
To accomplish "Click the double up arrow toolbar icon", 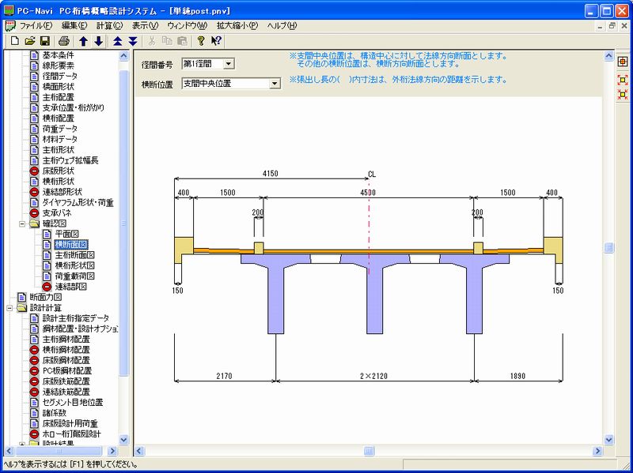I will 117,40.
